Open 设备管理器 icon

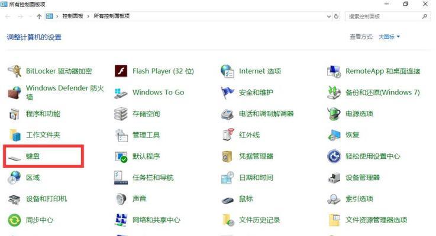click(334, 178)
